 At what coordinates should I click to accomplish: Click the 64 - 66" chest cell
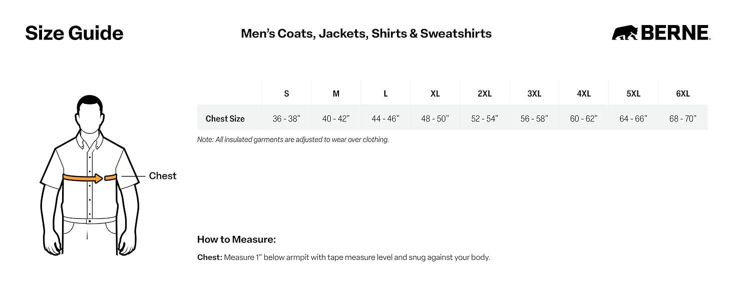coord(633,118)
